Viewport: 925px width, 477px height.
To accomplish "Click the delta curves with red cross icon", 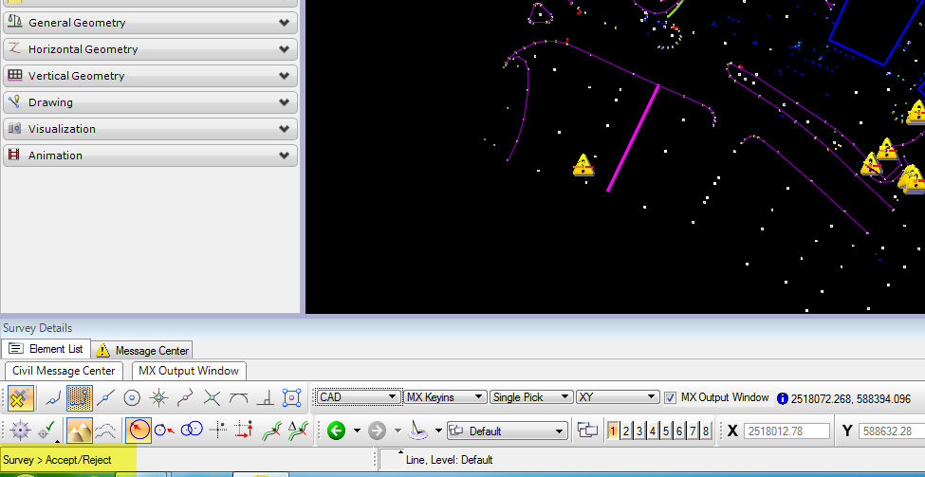I will (x=299, y=431).
